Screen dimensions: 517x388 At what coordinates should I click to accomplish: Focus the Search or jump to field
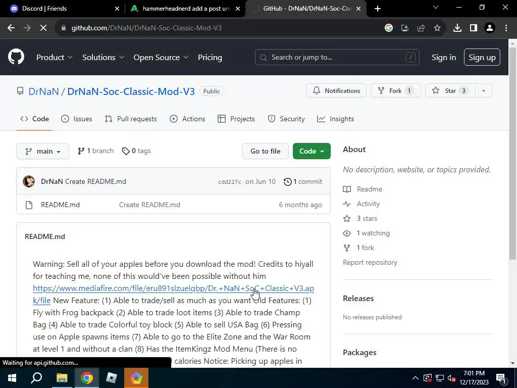[337, 58]
